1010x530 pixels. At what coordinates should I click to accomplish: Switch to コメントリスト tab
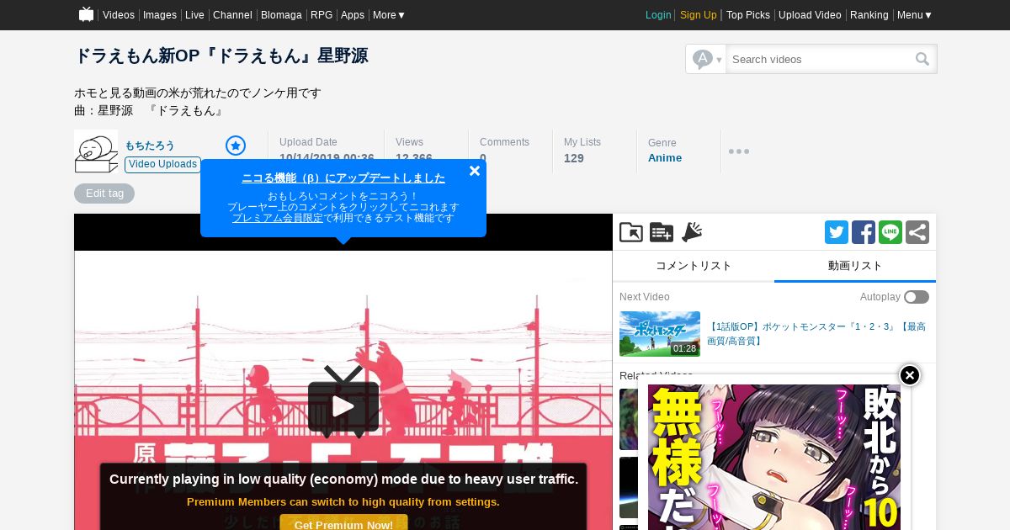694,266
